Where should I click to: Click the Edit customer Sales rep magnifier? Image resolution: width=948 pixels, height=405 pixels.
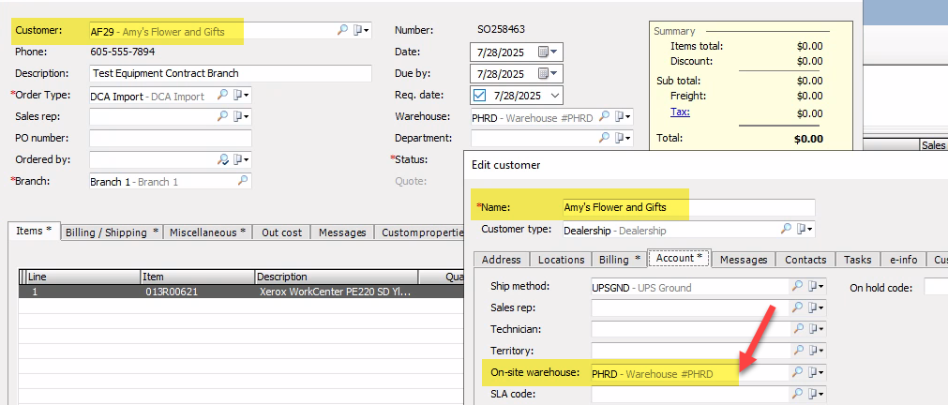tap(797, 307)
